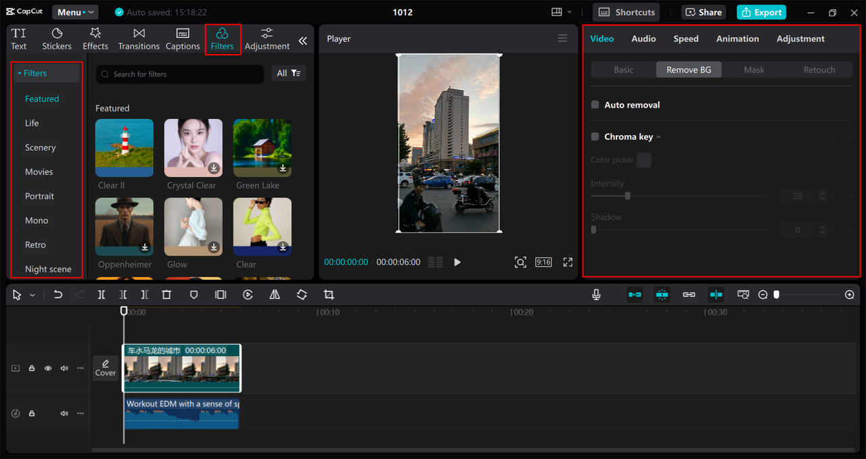Play the video in the Player

tap(457, 262)
